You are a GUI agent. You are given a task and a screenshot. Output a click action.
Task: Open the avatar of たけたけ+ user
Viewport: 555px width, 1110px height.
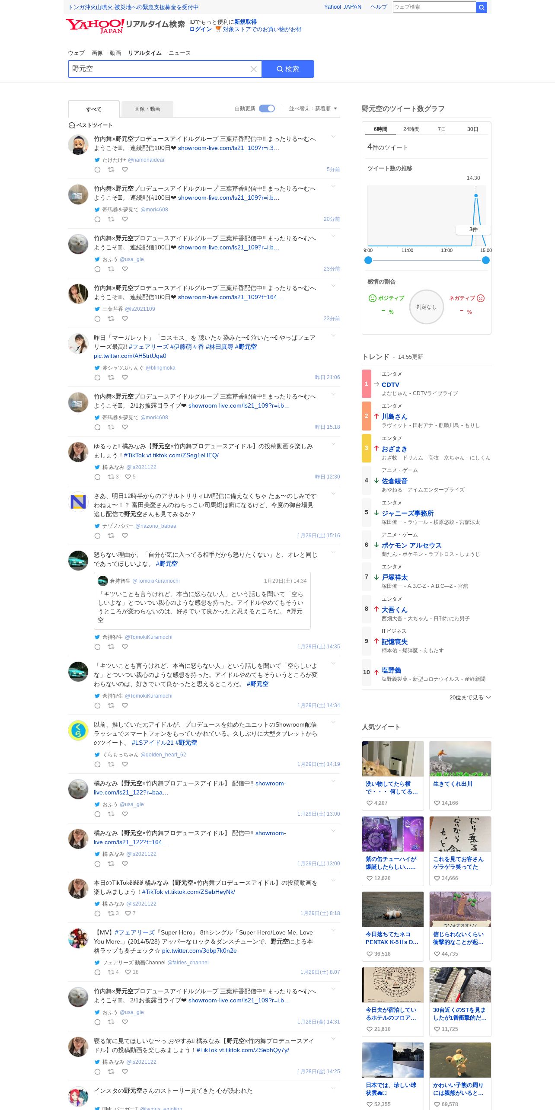coord(78,144)
